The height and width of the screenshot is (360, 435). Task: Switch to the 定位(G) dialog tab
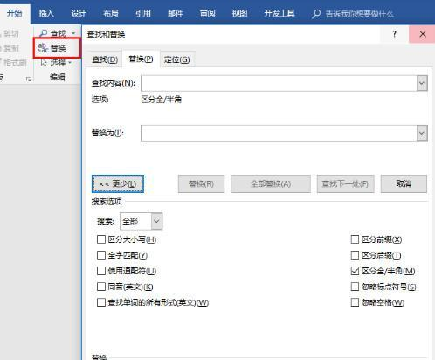(x=177, y=59)
